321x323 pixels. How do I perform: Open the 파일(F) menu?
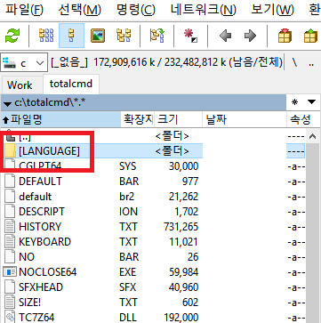[x=25, y=10]
